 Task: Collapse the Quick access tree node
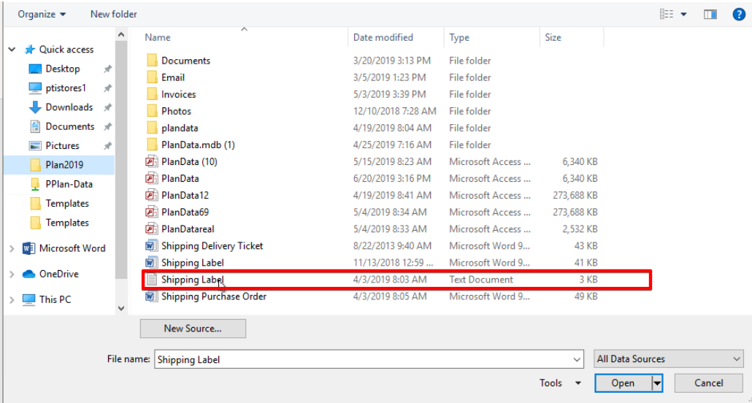pos(12,50)
